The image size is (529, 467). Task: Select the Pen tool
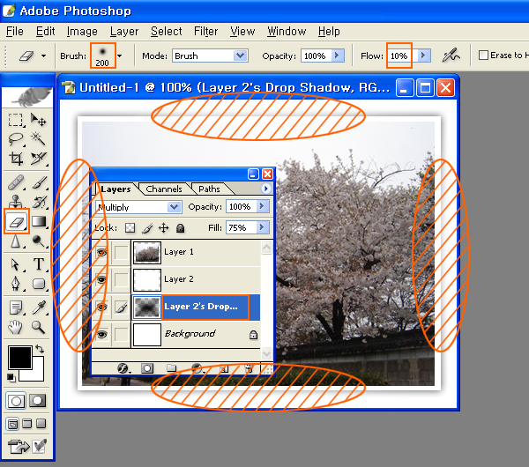(x=16, y=284)
